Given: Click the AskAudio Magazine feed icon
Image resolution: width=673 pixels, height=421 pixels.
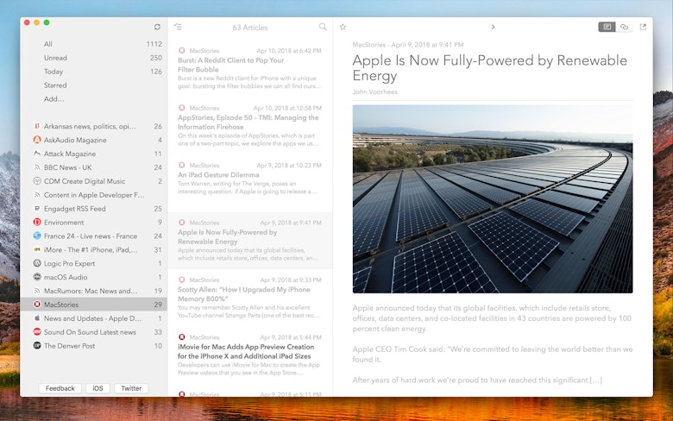Looking at the screenshot, I should click(37, 140).
